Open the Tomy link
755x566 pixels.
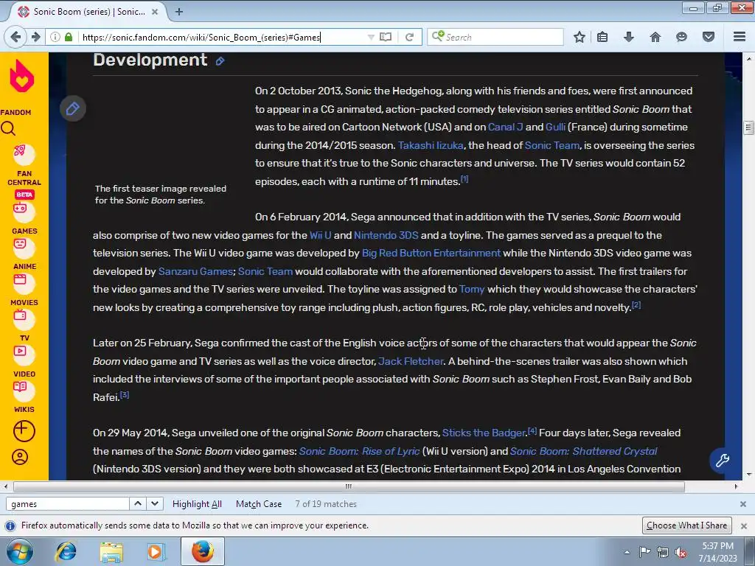(x=472, y=289)
